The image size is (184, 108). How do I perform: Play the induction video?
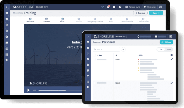(29, 90)
